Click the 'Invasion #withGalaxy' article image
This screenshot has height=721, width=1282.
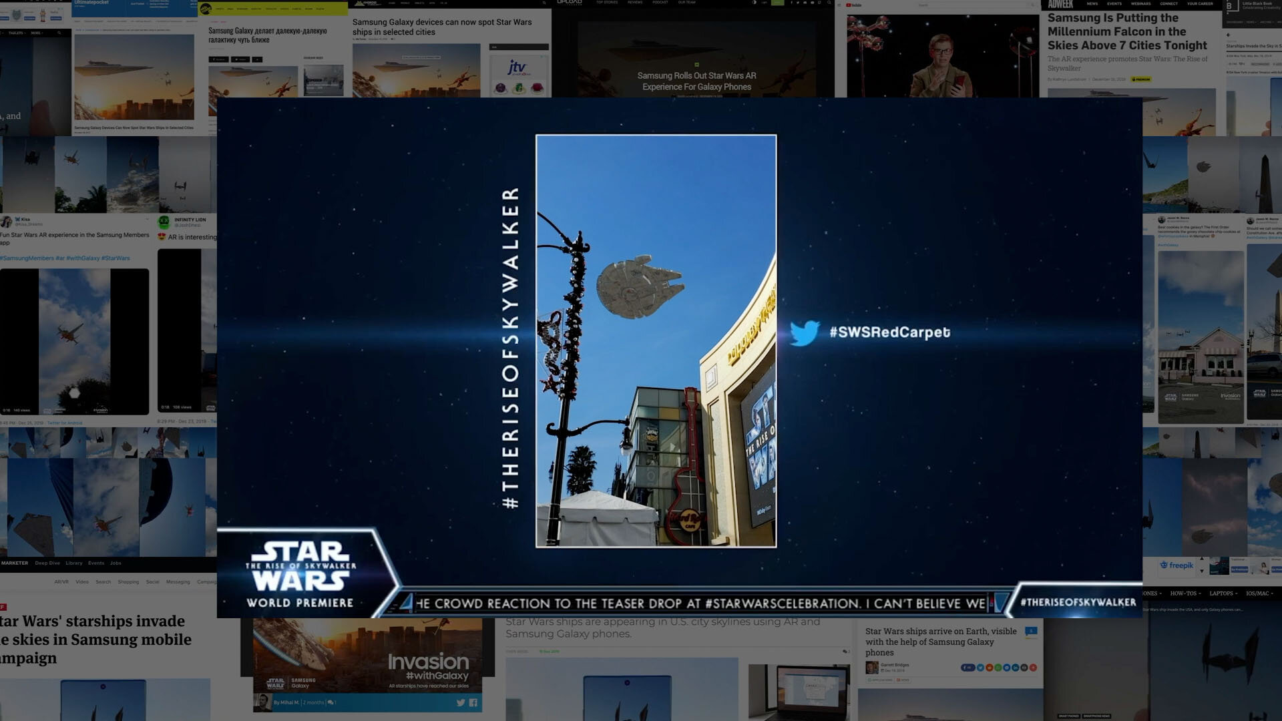367,655
